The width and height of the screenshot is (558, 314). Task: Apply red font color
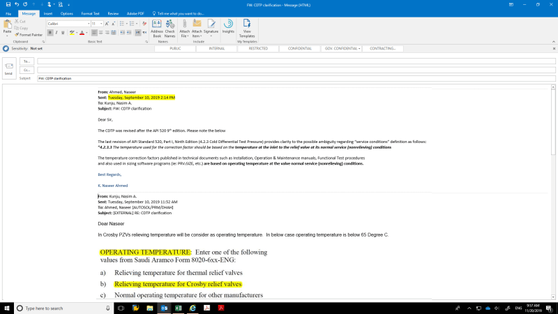(x=82, y=33)
